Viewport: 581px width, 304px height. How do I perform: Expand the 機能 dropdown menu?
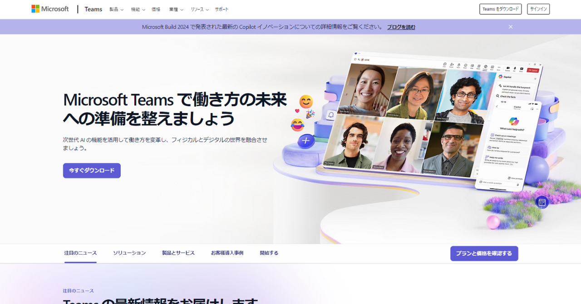(138, 10)
